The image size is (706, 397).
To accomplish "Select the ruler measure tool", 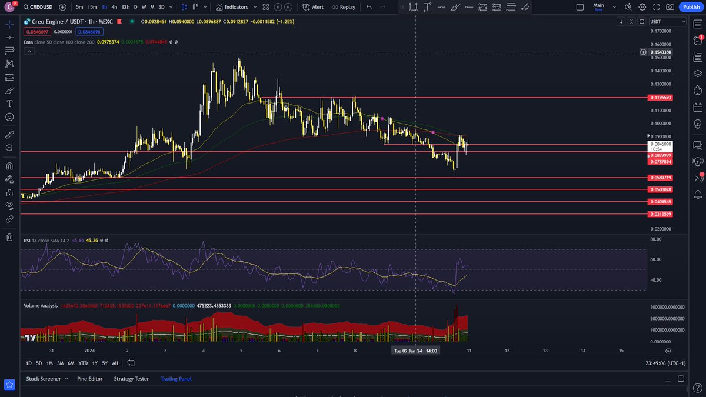I will pyautogui.click(x=9, y=135).
